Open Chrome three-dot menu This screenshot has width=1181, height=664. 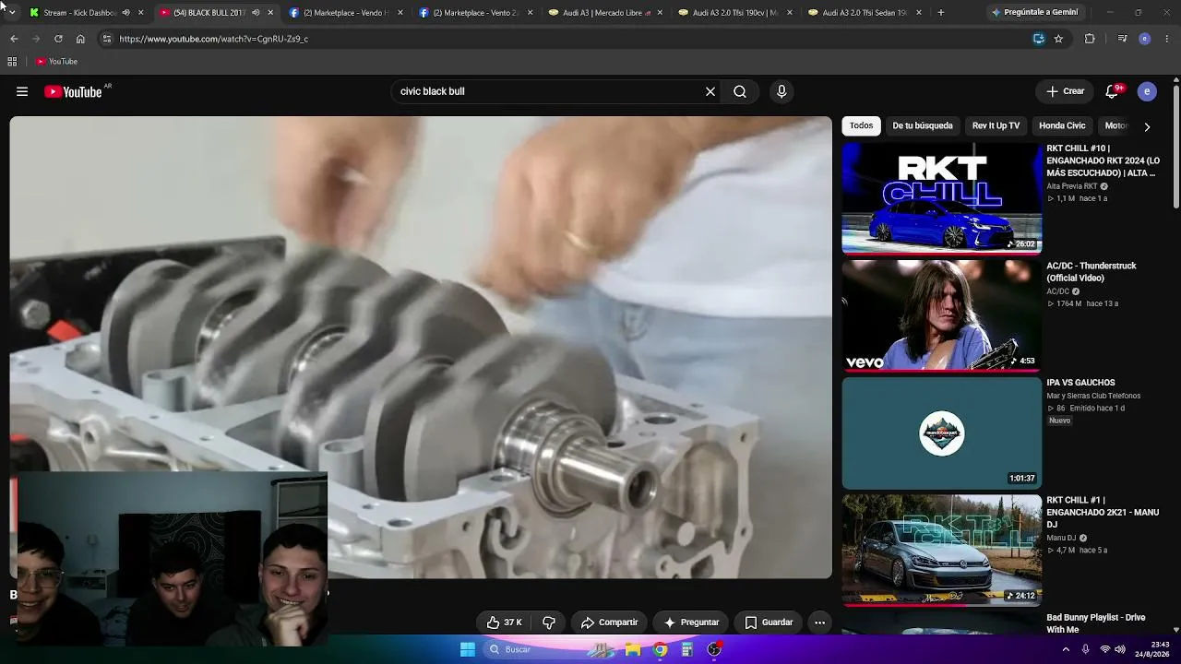pyautogui.click(x=1167, y=39)
